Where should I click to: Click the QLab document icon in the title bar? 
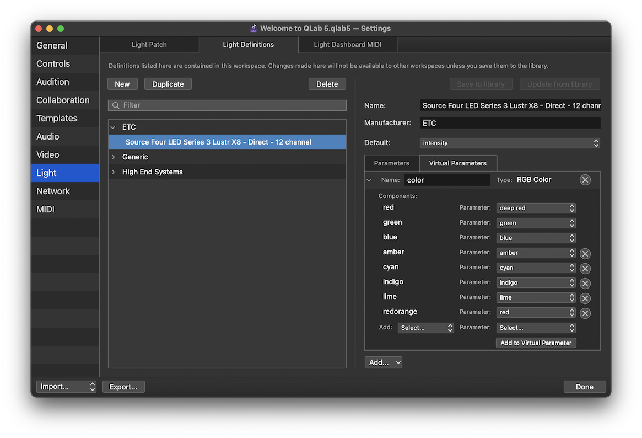click(253, 28)
